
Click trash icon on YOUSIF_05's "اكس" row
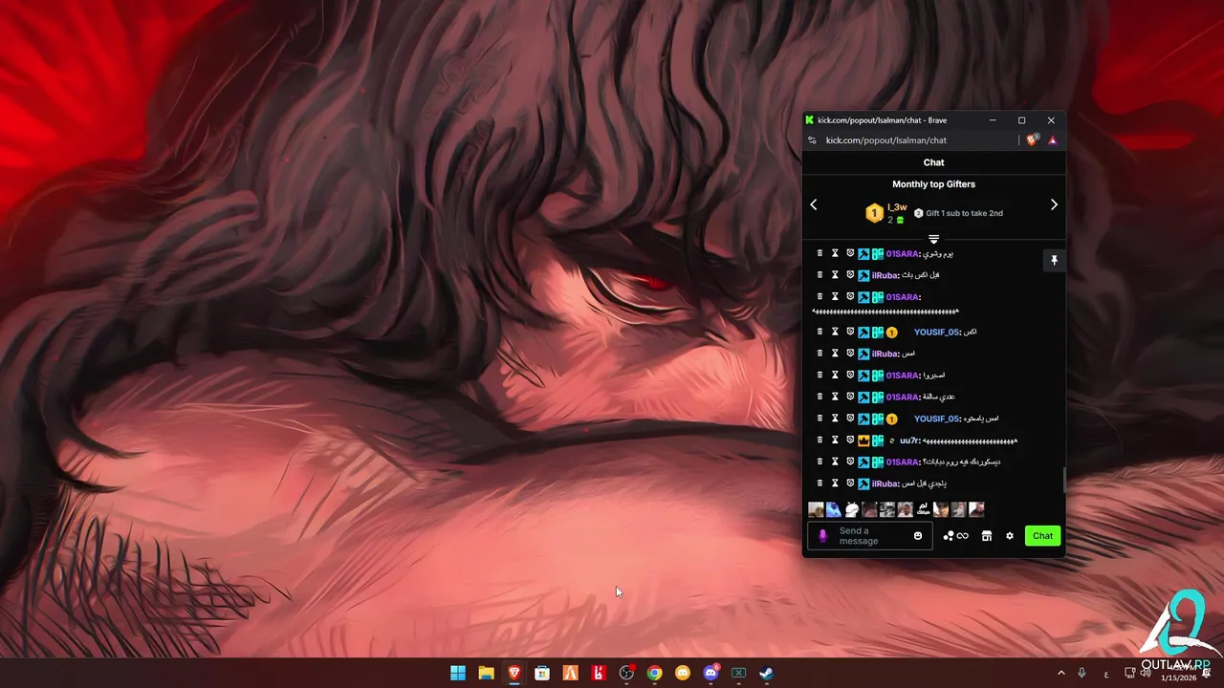(x=820, y=332)
